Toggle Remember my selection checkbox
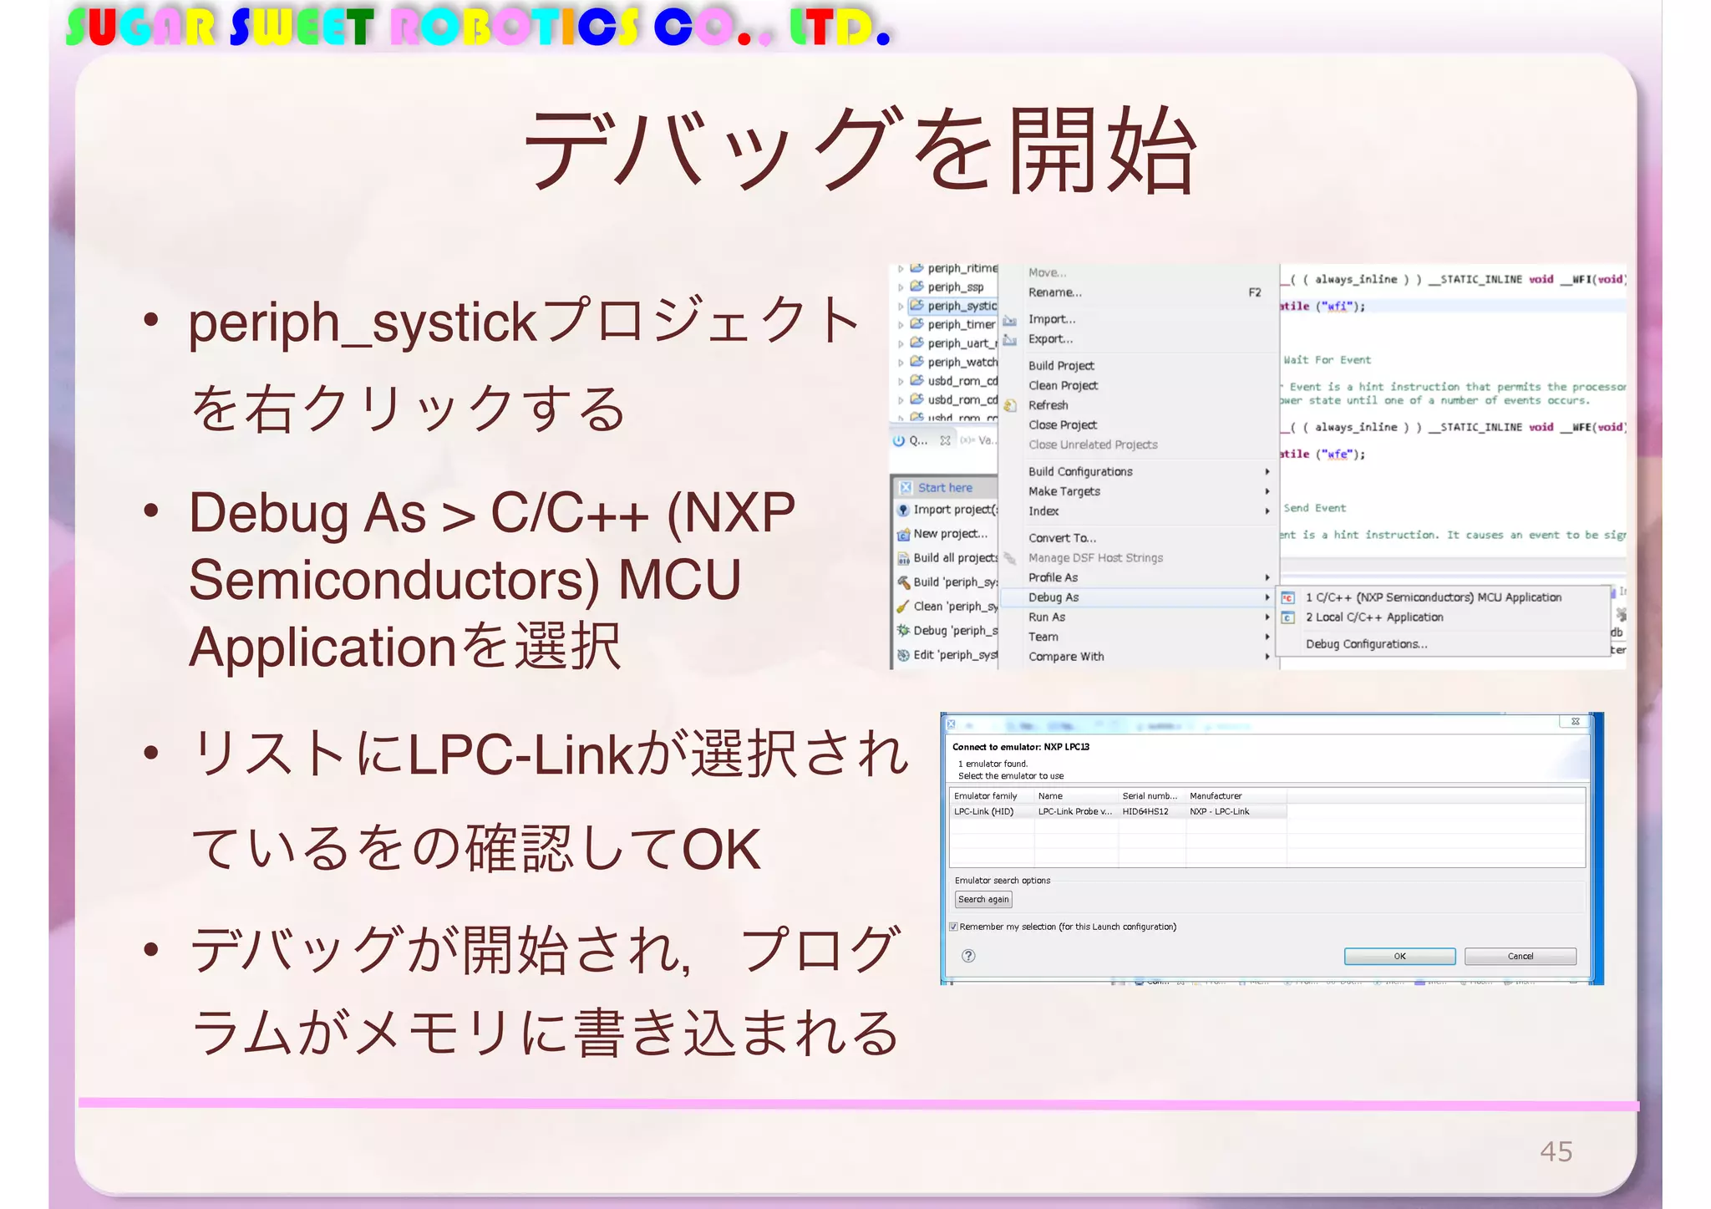1711x1209 pixels. (x=953, y=927)
